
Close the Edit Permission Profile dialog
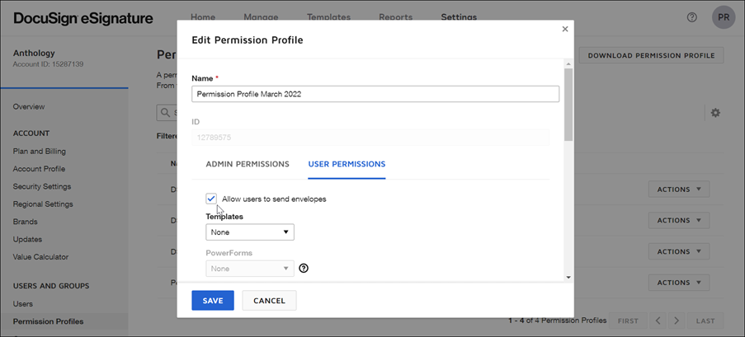pyautogui.click(x=565, y=29)
